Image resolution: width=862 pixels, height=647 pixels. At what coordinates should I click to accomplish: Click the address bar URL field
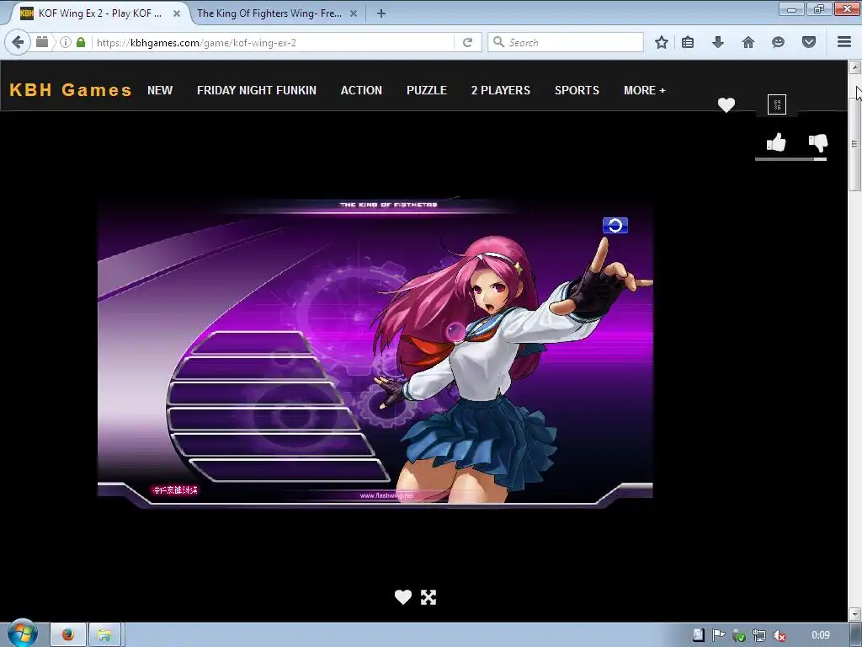[275, 42]
